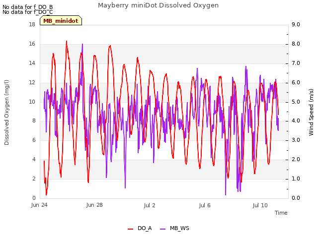The image size is (318, 238).
Task: Click the Jun 24 x-axis tick label
Action: point(39,205)
